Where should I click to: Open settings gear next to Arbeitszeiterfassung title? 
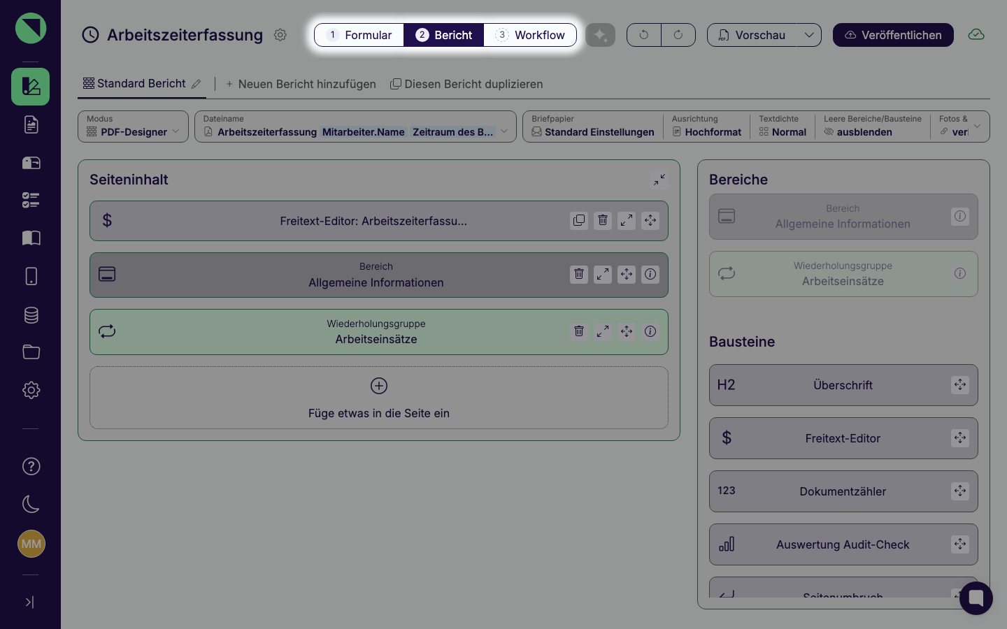280,35
